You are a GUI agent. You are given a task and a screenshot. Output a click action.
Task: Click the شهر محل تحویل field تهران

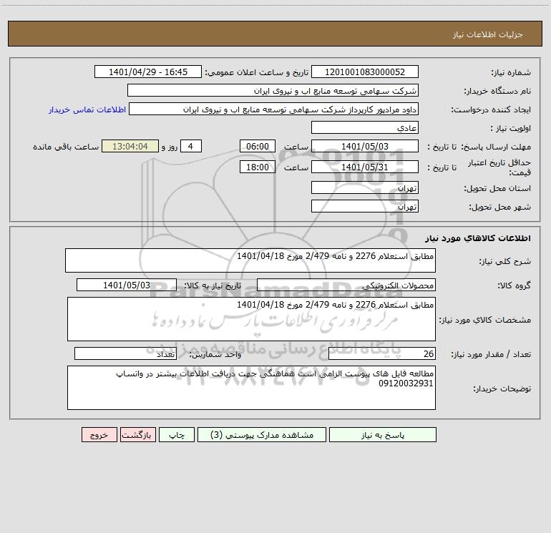pyautogui.click(x=365, y=206)
